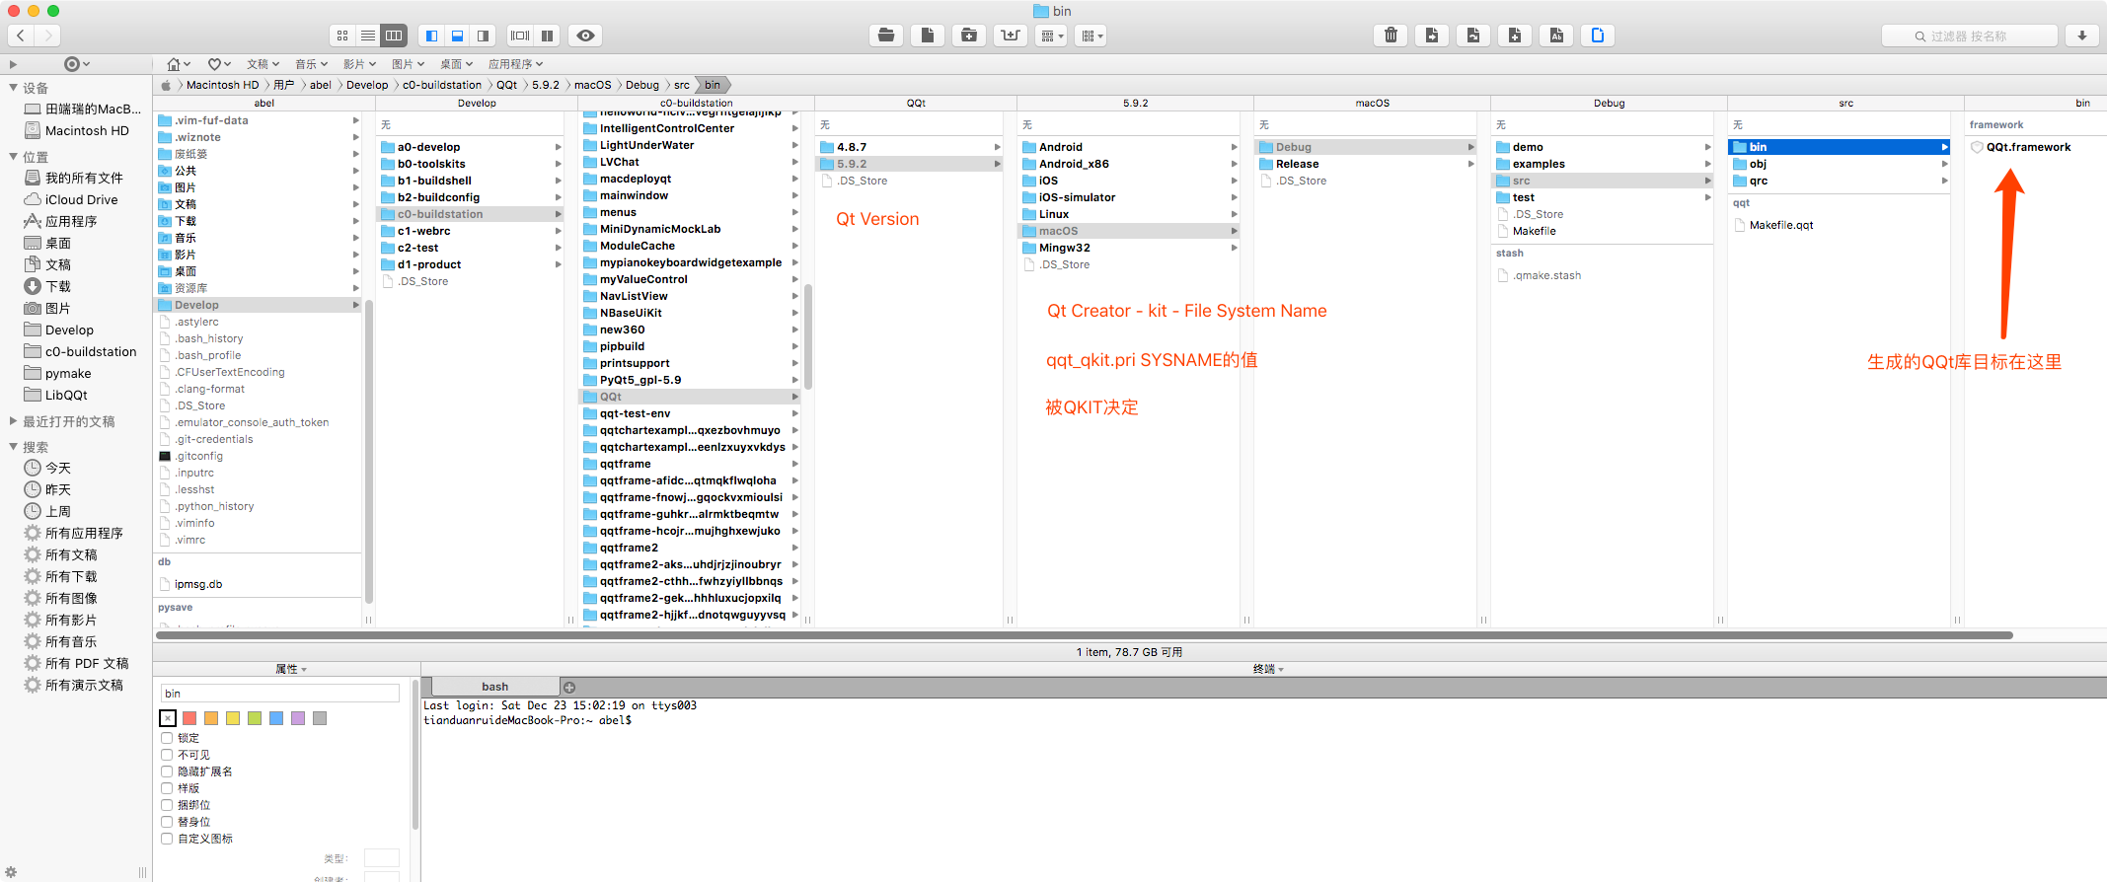Collapse the 设备 sidebar section
The height and width of the screenshot is (882, 2107).
coord(13,88)
